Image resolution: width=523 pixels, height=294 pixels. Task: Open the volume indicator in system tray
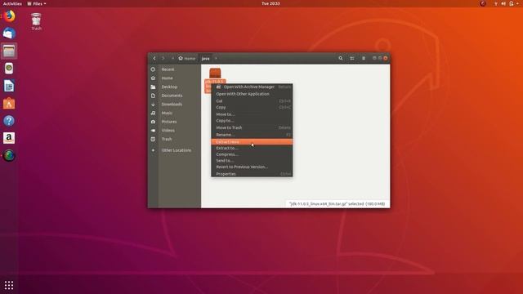(x=503, y=3)
